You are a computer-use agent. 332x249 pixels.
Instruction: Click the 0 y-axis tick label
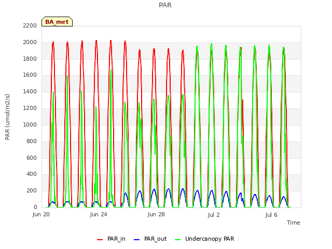click(35, 208)
